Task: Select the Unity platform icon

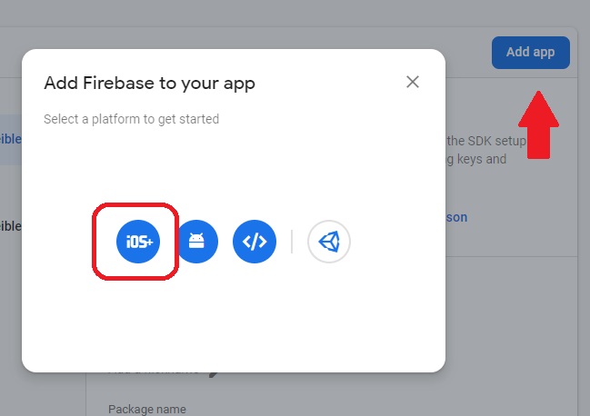Action: pyautogui.click(x=329, y=242)
